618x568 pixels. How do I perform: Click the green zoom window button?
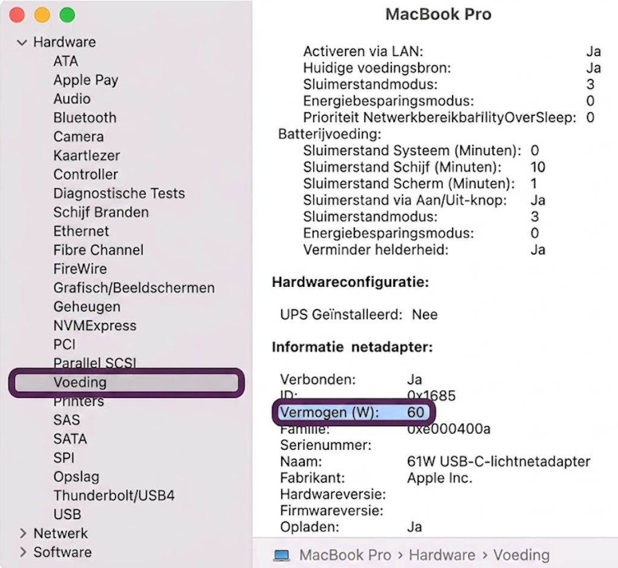coord(67,15)
